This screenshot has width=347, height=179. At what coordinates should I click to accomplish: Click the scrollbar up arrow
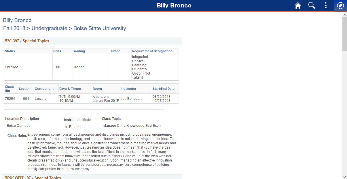tap(344, 14)
